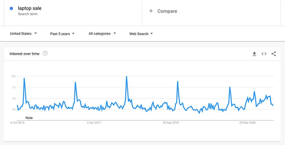Click the plus icon beside Compare
Image resolution: width=285 pixels, height=145 pixels.
151,11
